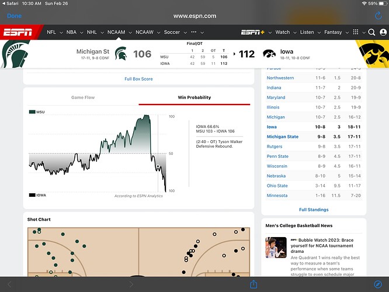Tap the Wi-Fi status icon

tap(364, 4)
